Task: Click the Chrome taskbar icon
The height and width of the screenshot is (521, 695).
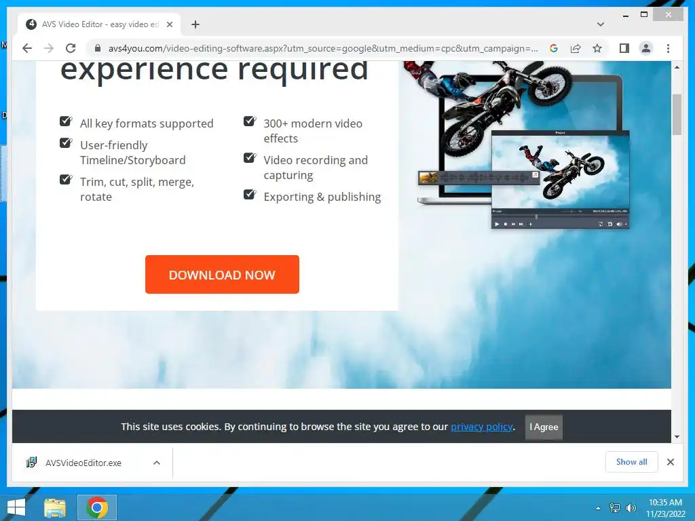Action: click(96, 507)
